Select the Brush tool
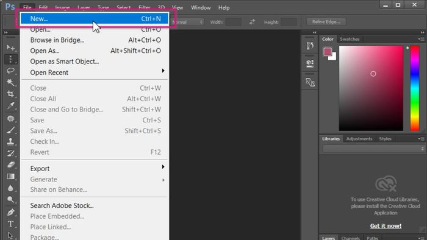Image resolution: width=427 pixels, height=240 pixels. [10, 130]
